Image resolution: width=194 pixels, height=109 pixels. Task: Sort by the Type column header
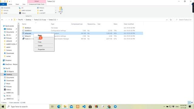(x=53, y=24)
